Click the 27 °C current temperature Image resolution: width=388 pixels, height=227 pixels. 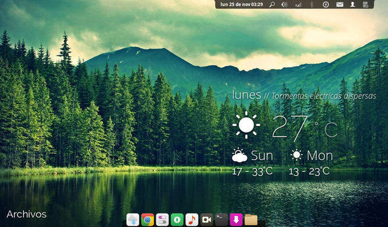(x=305, y=128)
